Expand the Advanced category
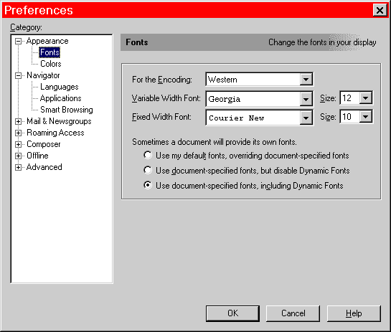 click(18, 167)
